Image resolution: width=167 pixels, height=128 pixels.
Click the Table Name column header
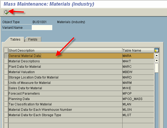pyautogui.click(x=138, y=50)
